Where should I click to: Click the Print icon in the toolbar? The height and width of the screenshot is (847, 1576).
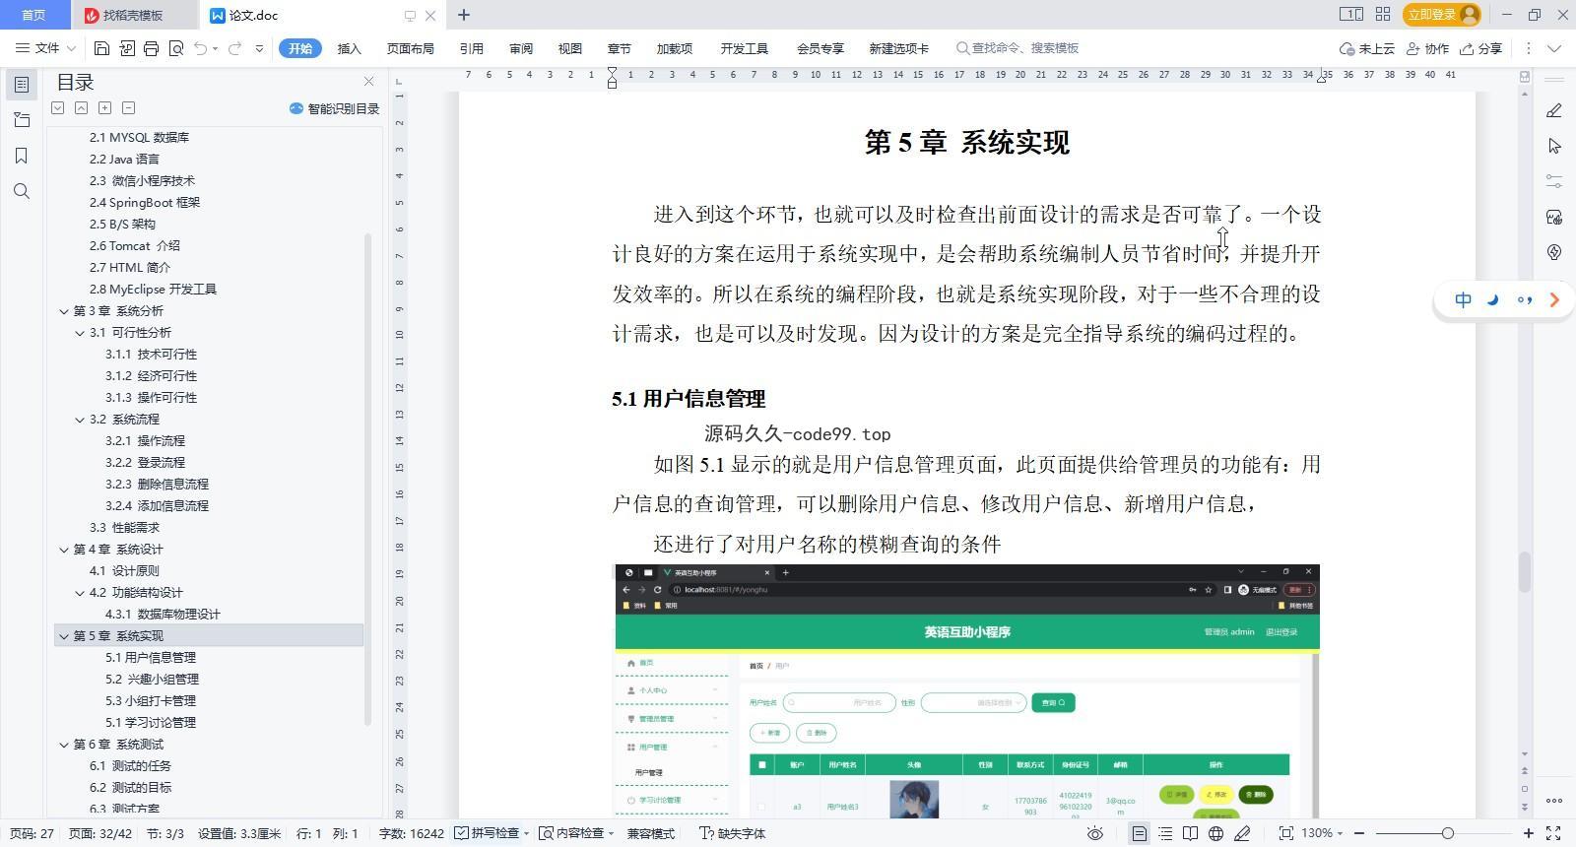151,48
